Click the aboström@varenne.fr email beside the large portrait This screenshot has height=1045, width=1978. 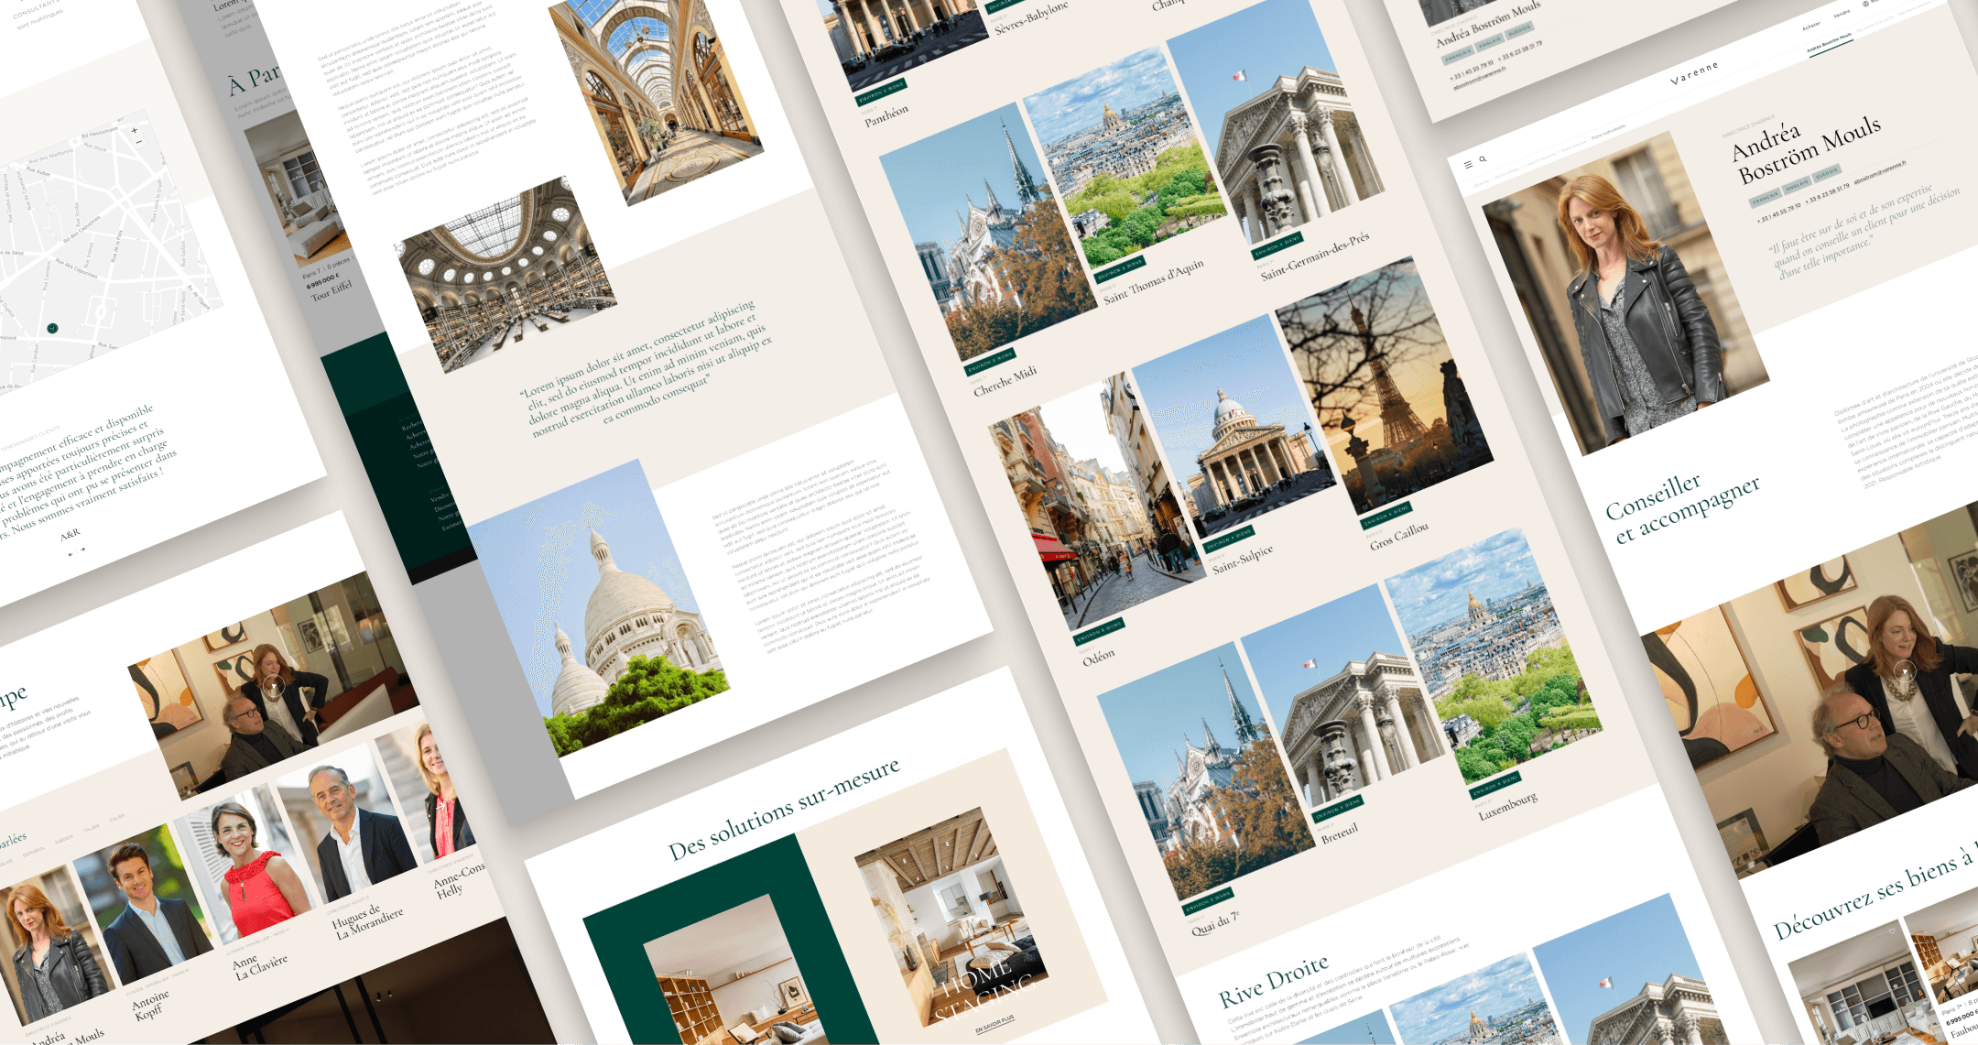(1880, 172)
